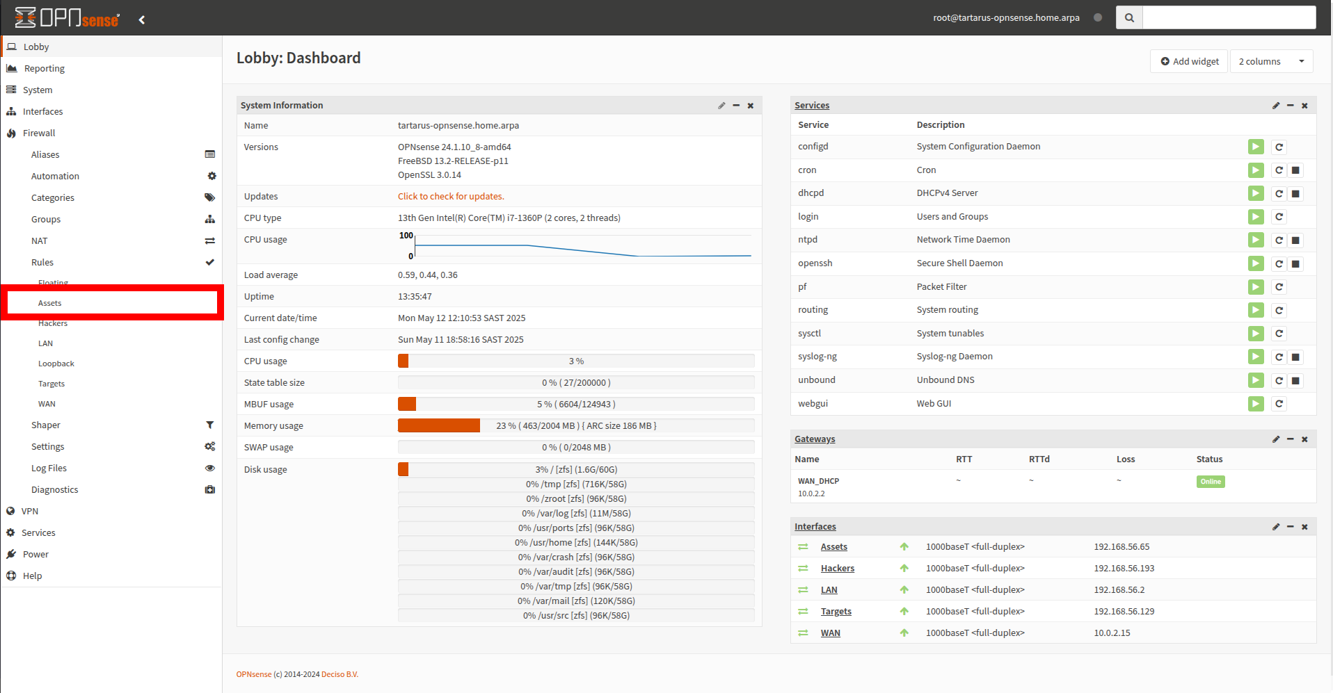Click the Memory usage progress bar
This screenshot has height=693, width=1333.
[575, 425]
